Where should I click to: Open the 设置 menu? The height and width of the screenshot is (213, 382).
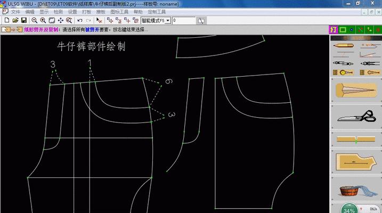(x=72, y=12)
